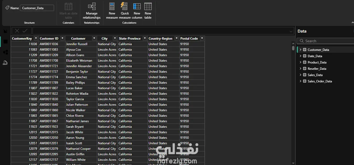Image resolution: width=354 pixels, height=165 pixels.
Task: Expand the Date_Data table fields
Action: click(300, 56)
